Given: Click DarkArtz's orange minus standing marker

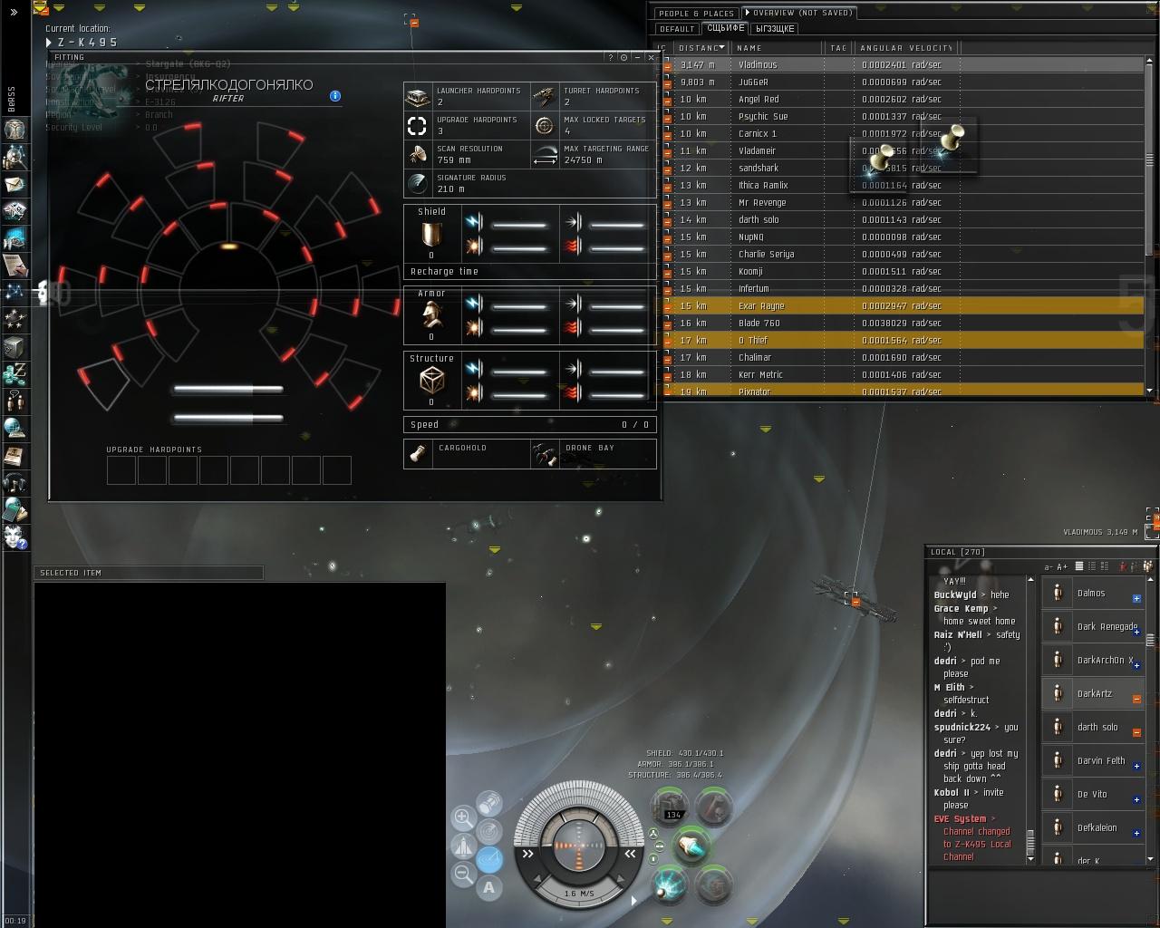Looking at the screenshot, I should (1136, 699).
